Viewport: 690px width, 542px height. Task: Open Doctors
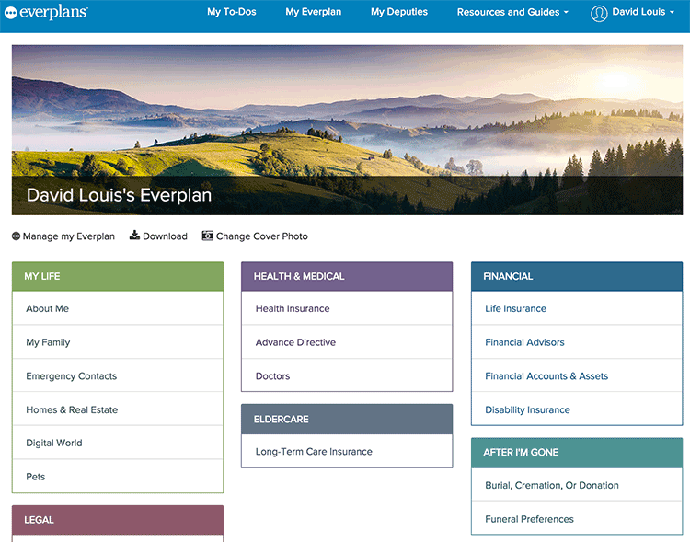point(347,376)
